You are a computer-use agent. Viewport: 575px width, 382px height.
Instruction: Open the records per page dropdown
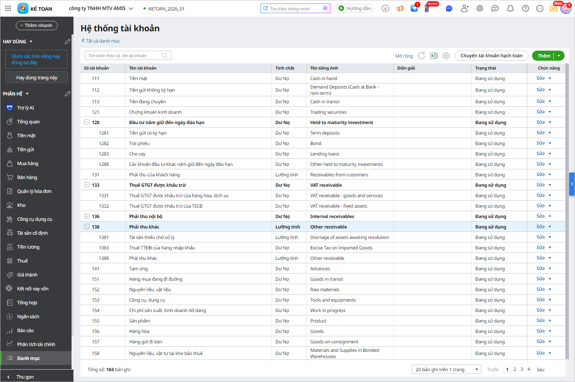pyautogui.click(x=446, y=369)
